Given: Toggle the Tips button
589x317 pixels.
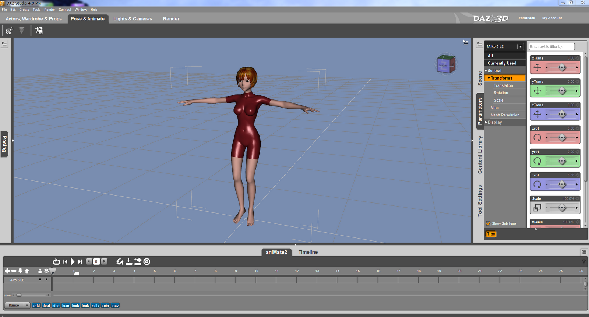Looking at the screenshot, I should [491, 234].
